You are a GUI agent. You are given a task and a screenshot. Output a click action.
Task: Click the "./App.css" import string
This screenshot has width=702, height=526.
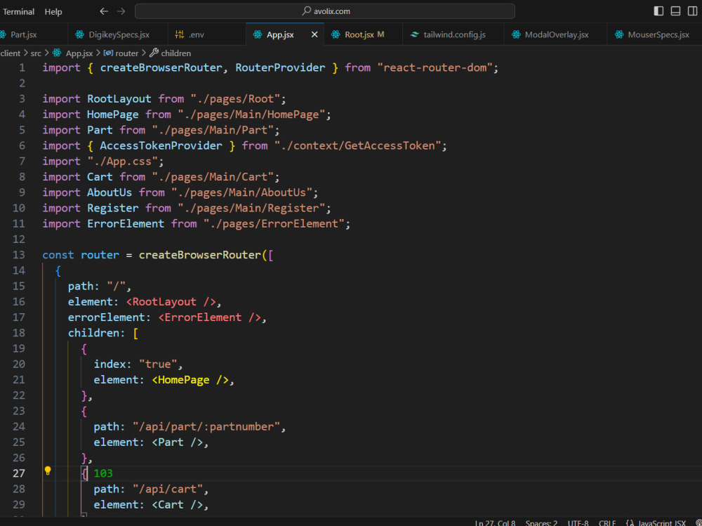(122, 162)
